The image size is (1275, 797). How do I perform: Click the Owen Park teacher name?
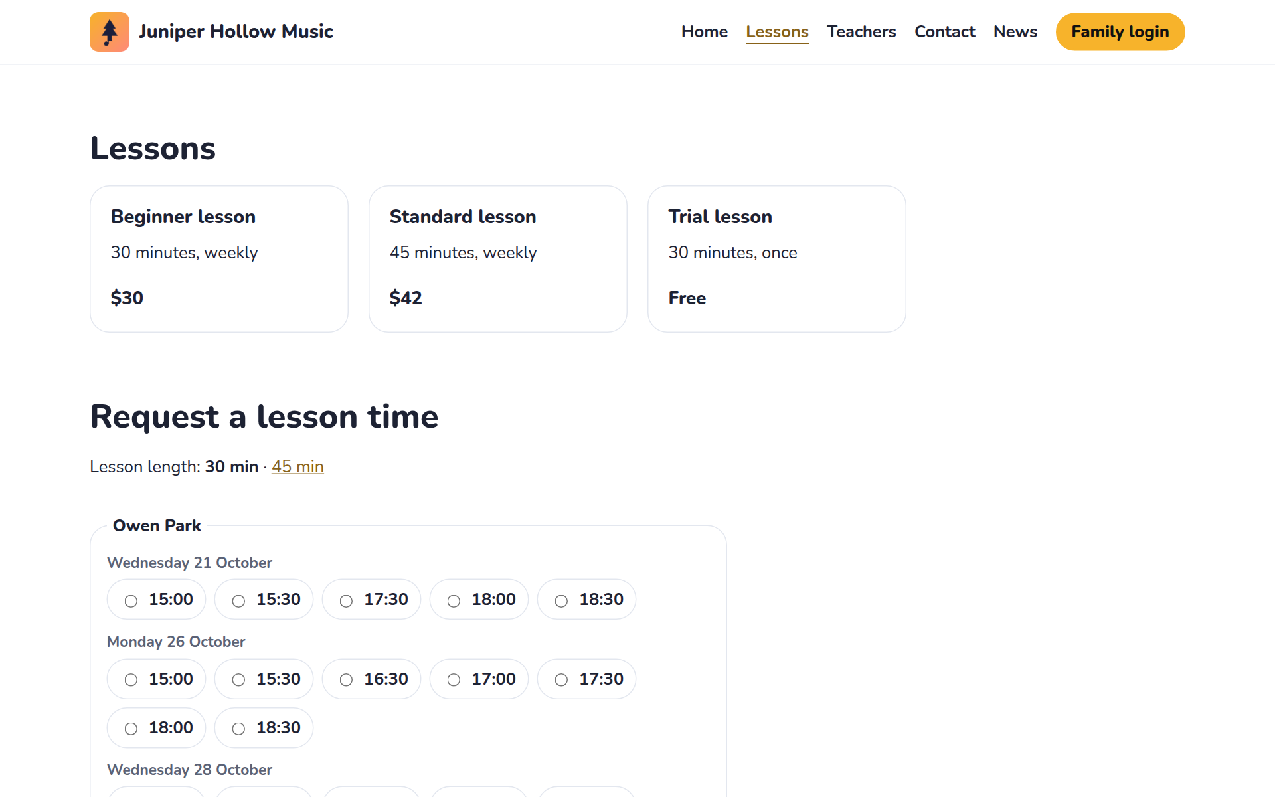click(157, 525)
